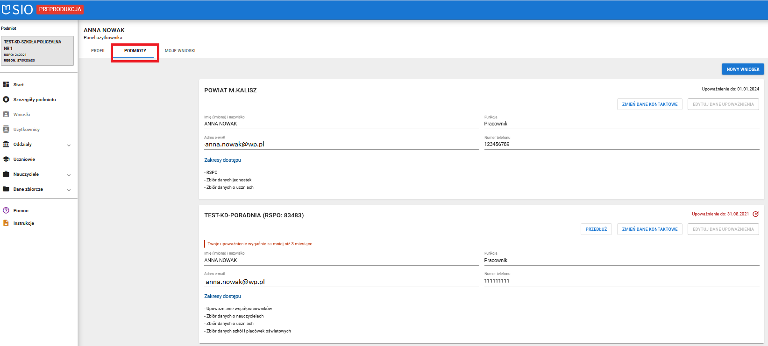The width and height of the screenshot is (768, 346).
Task: Click the refresh icon beside expiring authorization date
Action: click(755, 214)
